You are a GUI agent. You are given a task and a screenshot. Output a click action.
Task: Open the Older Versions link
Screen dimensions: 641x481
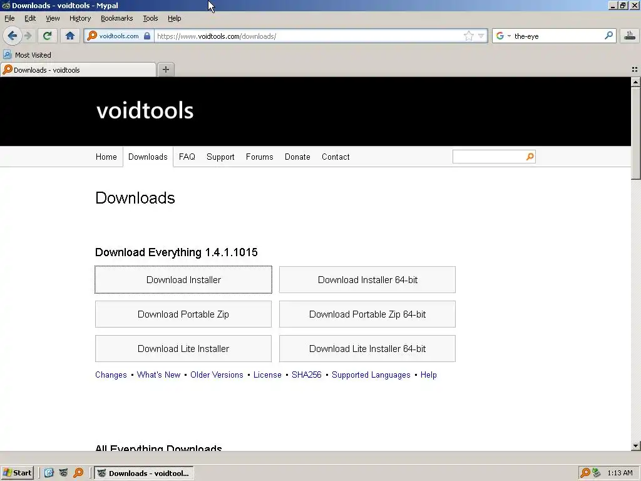pyautogui.click(x=217, y=375)
